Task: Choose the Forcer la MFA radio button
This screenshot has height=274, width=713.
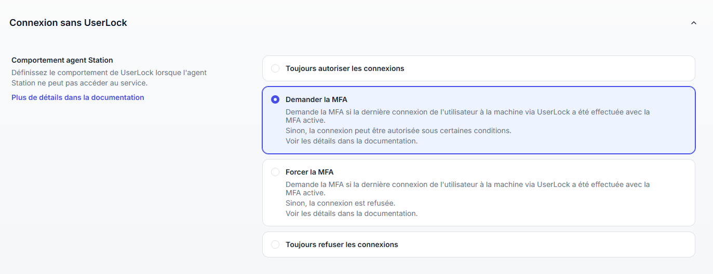Action: click(275, 172)
